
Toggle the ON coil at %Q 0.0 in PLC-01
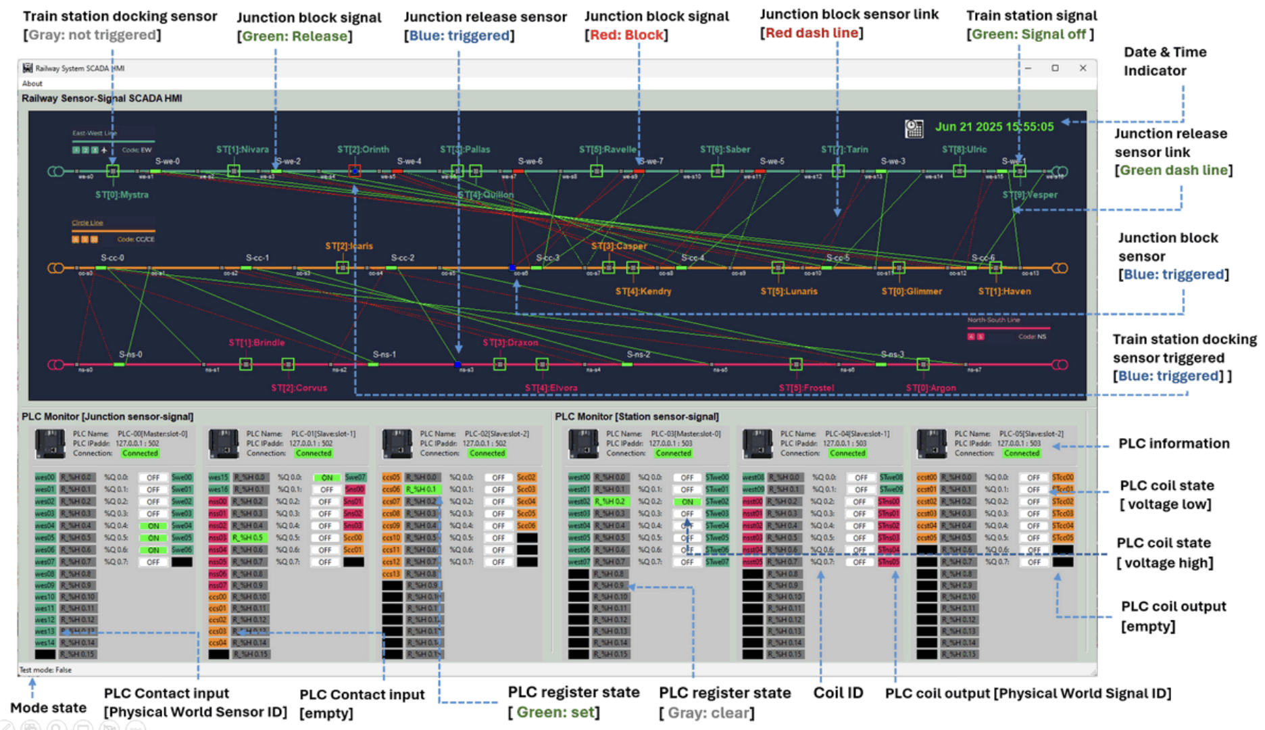pyautogui.click(x=326, y=478)
